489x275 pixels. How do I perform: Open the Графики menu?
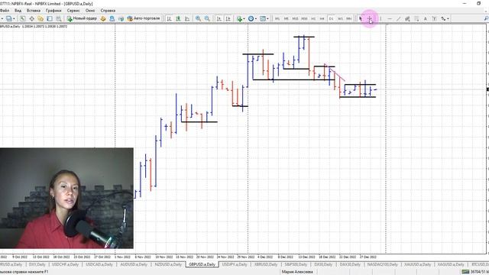pos(53,11)
